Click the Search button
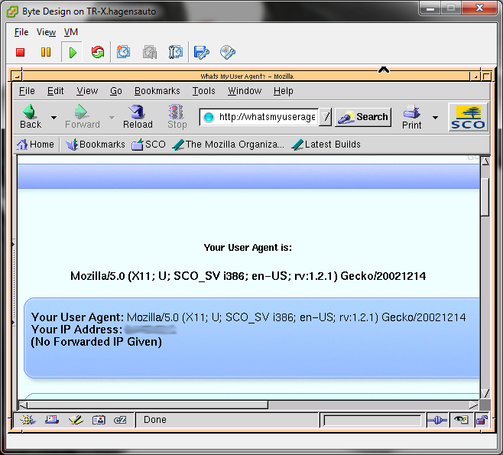Viewport: 503px width, 455px height. 363,117
